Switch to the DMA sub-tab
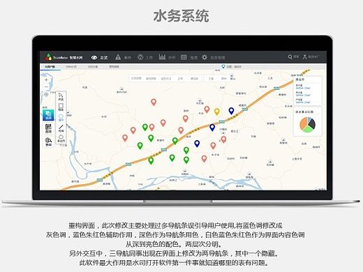The height and width of the screenshot is (272, 363). tap(71, 67)
